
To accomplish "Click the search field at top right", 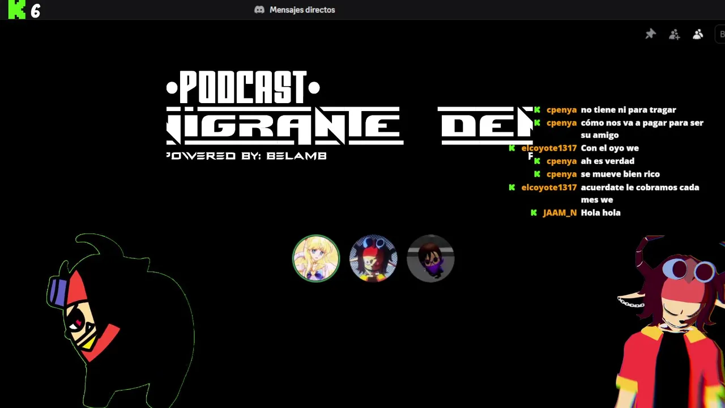I will 721,35.
